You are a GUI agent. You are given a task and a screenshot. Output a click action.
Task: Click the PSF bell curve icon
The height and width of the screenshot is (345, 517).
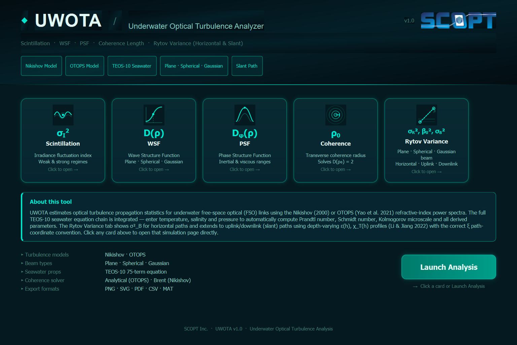click(245, 115)
